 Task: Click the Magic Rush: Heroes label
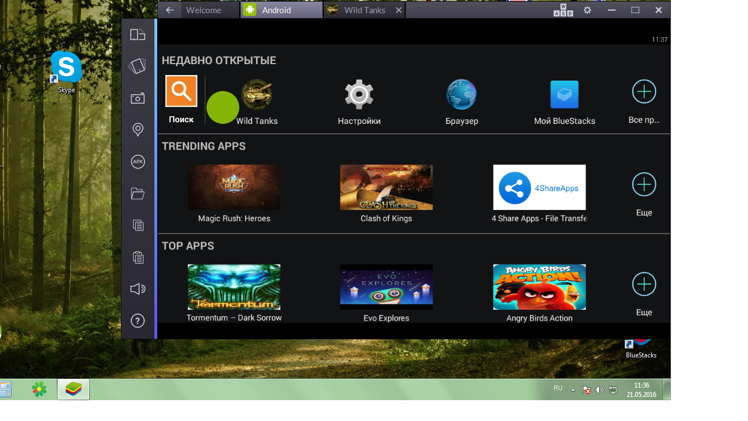coord(234,218)
